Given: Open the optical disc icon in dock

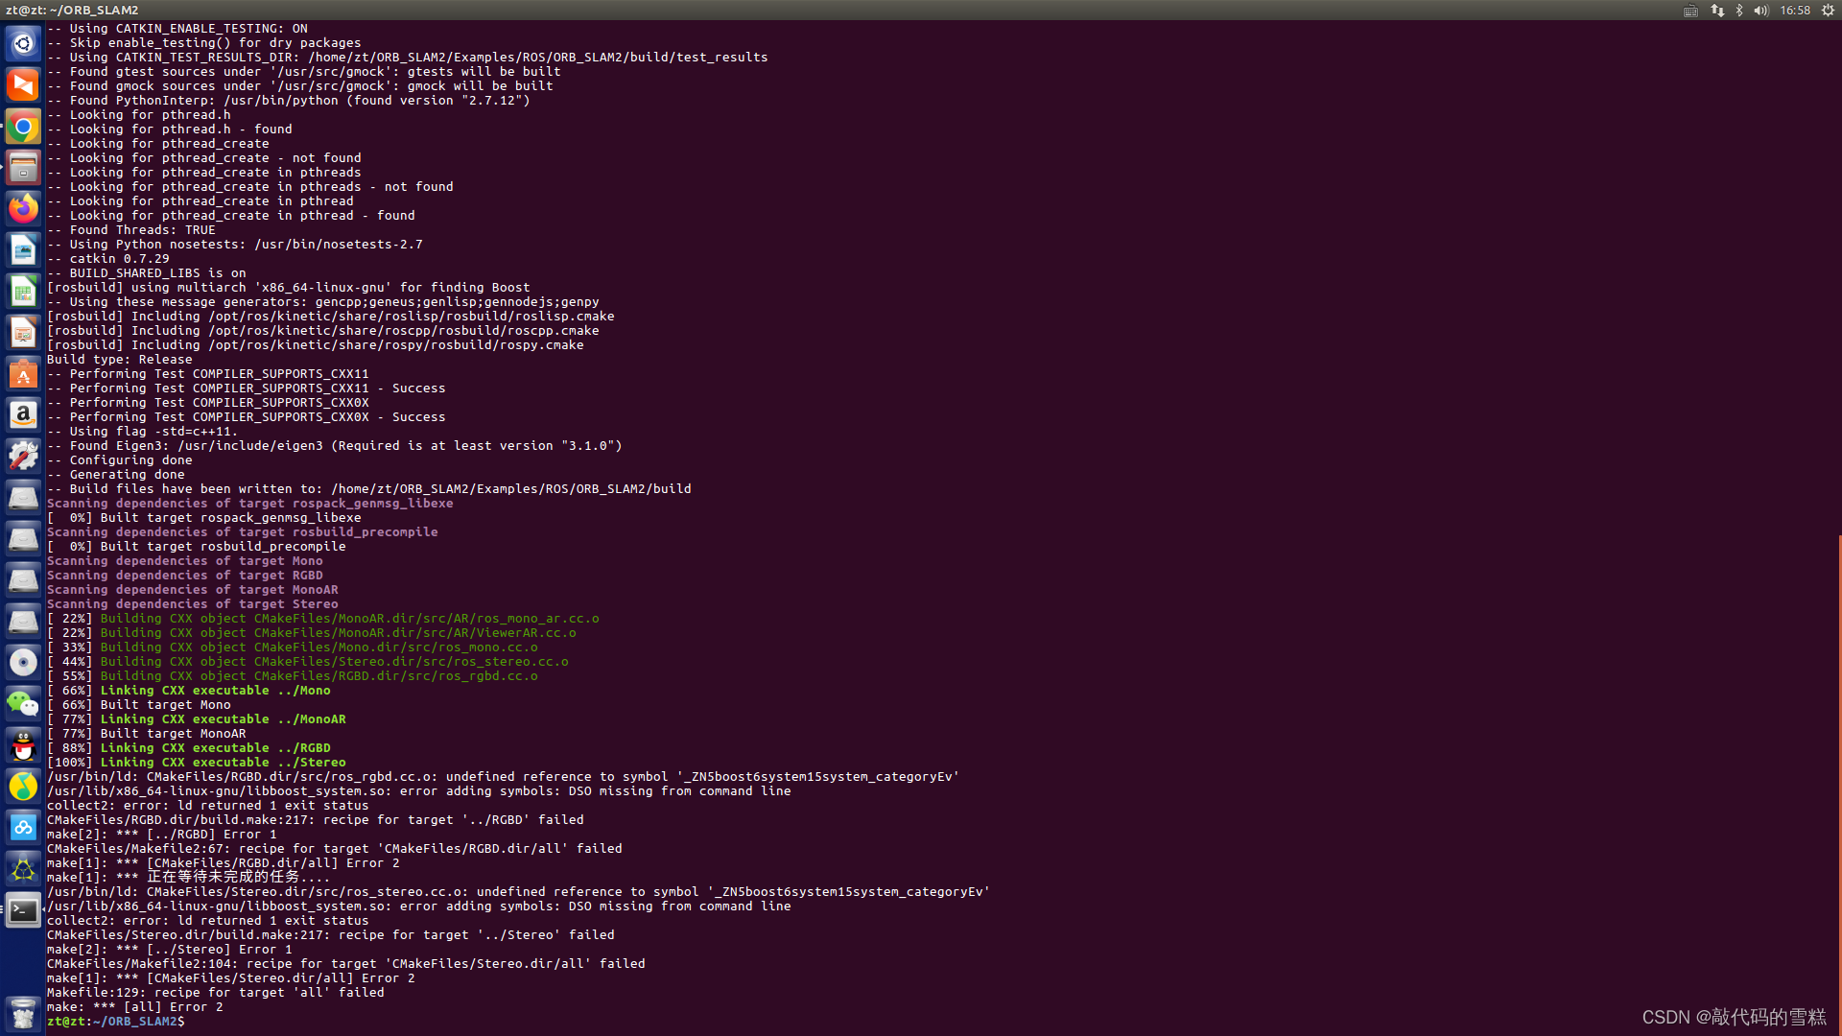Looking at the screenshot, I should pos(23,663).
